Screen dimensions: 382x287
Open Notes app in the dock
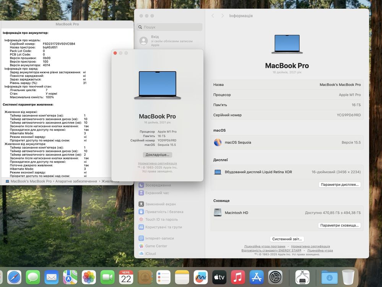click(x=182, y=277)
